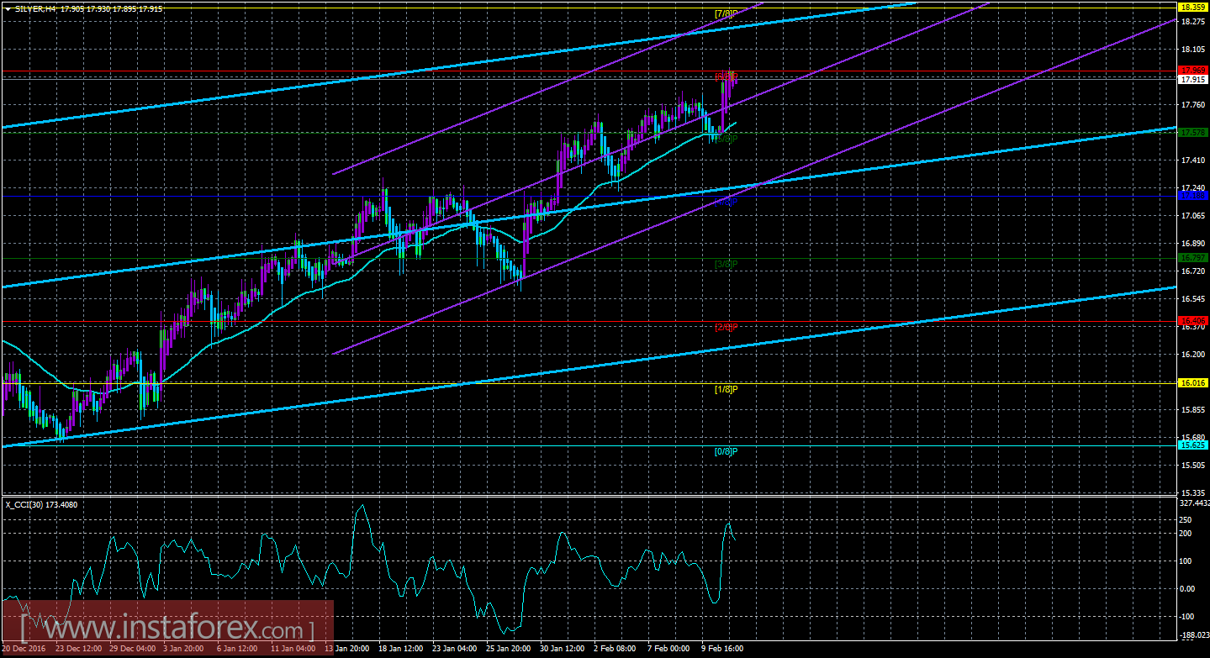Click the 17.760 price axis value
Image resolution: width=1210 pixels, height=658 pixels.
click(1193, 104)
